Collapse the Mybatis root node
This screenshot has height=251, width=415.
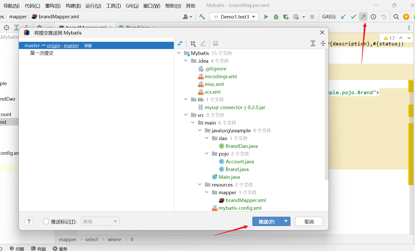coord(179,53)
